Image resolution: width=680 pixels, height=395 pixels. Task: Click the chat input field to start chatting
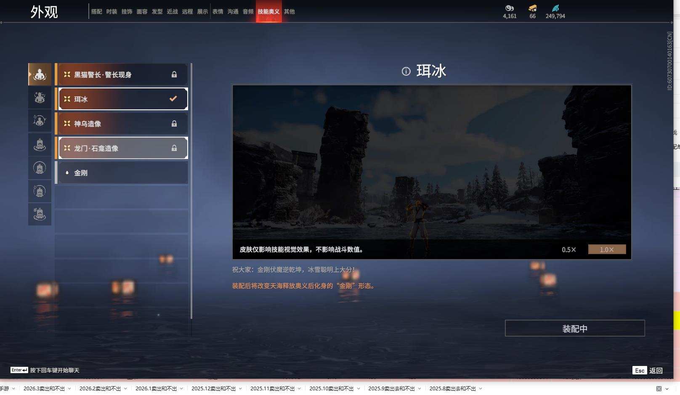(x=55, y=370)
